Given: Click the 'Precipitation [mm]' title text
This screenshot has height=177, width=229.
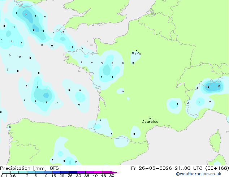Looking at the screenshot, I should click(23, 168).
